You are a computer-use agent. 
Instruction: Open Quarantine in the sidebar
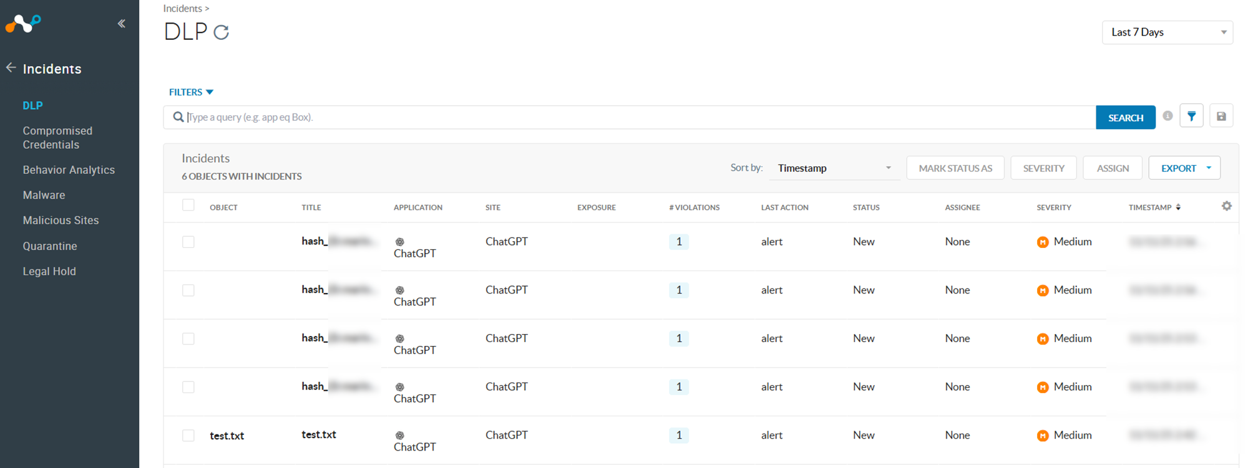(50, 246)
